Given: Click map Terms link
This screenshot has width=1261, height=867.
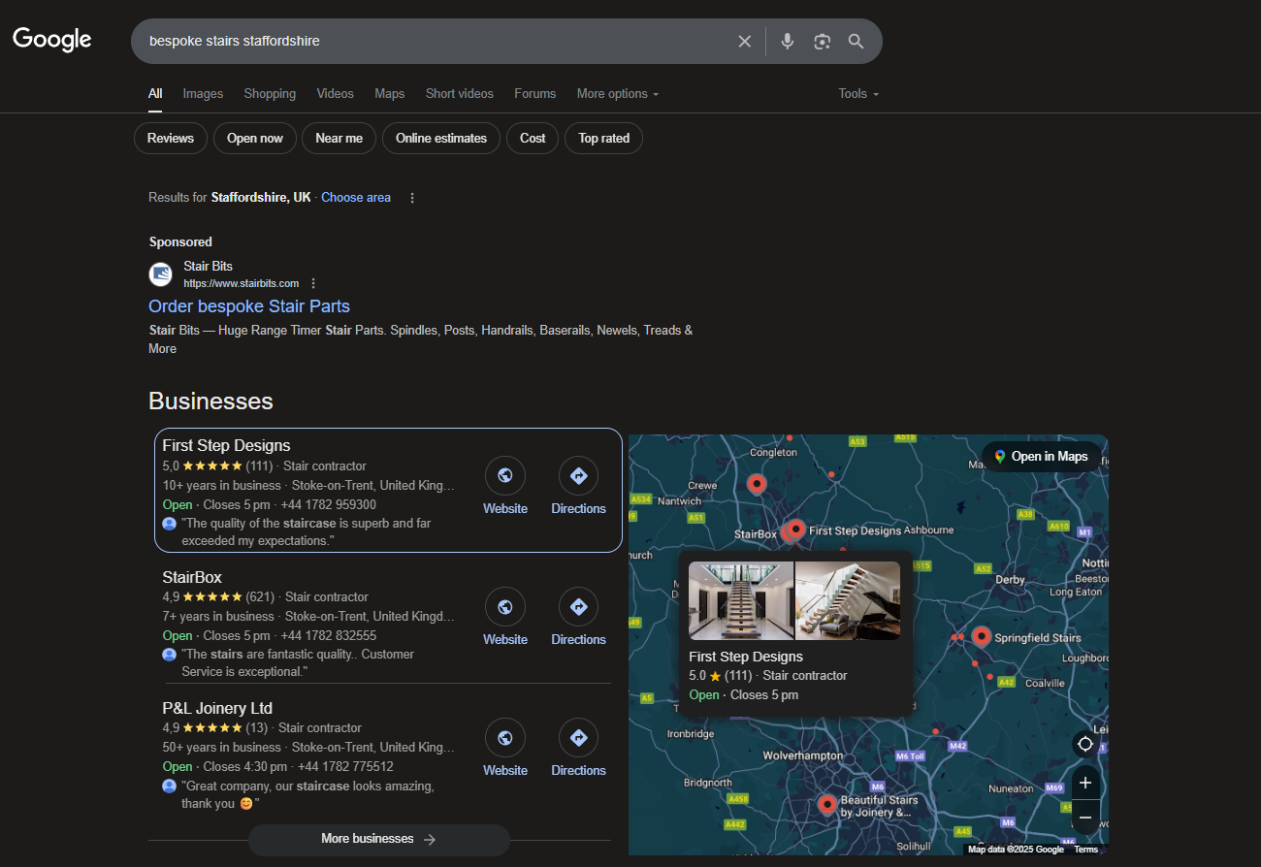Looking at the screenshot, I should tap(1086, 850).
